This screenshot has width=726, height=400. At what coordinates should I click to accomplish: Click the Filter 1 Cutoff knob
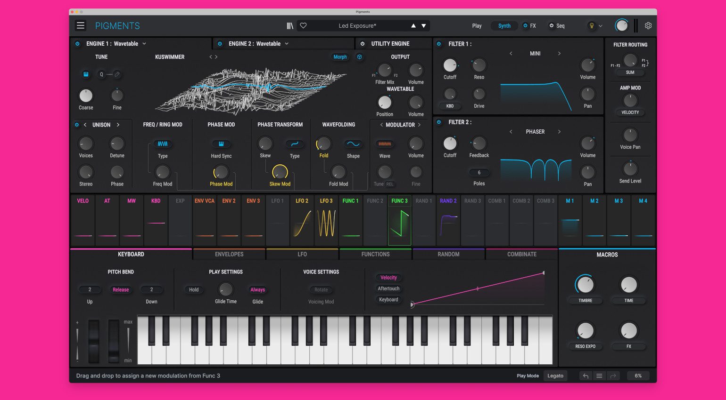450,65
